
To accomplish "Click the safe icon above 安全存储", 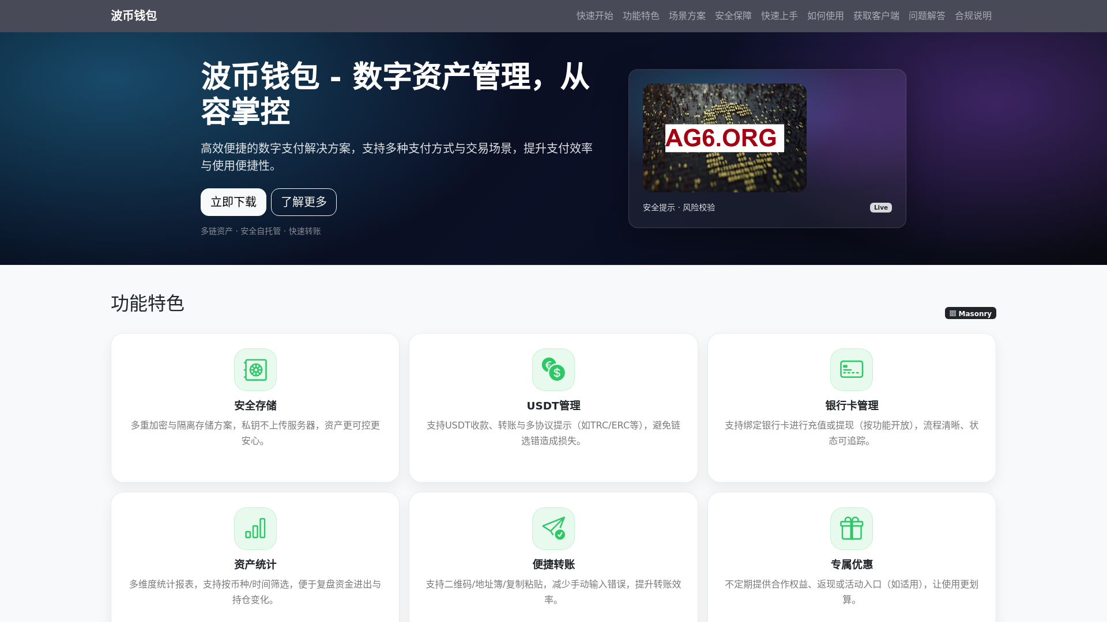I will [255, 370].
